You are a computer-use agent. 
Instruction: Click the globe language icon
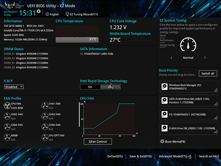click(x=47, y=14)
